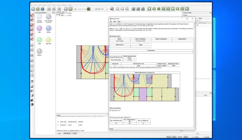Save the project with the floppy disk icon
Image resolution: width=242 pixels, height=140 pixels.
pyautogui.click(x=43, y=9)
